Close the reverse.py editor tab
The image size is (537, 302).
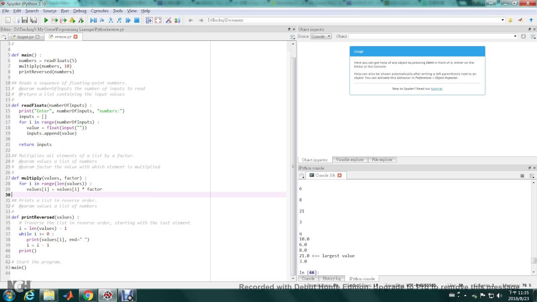point(76,36)
